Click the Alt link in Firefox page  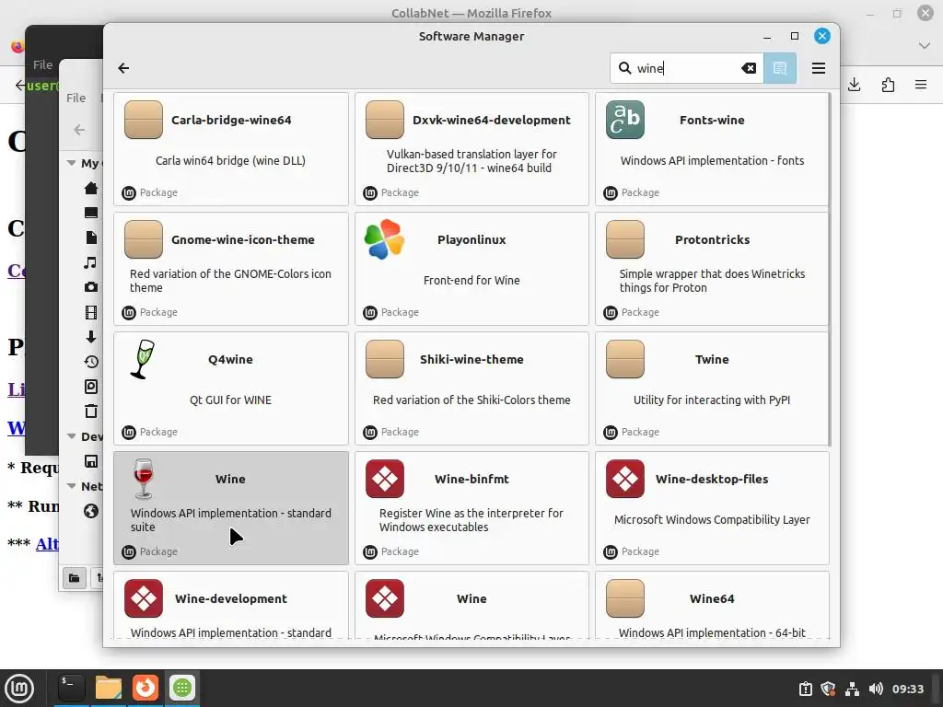pyautogui.click(x=47, y=544)
